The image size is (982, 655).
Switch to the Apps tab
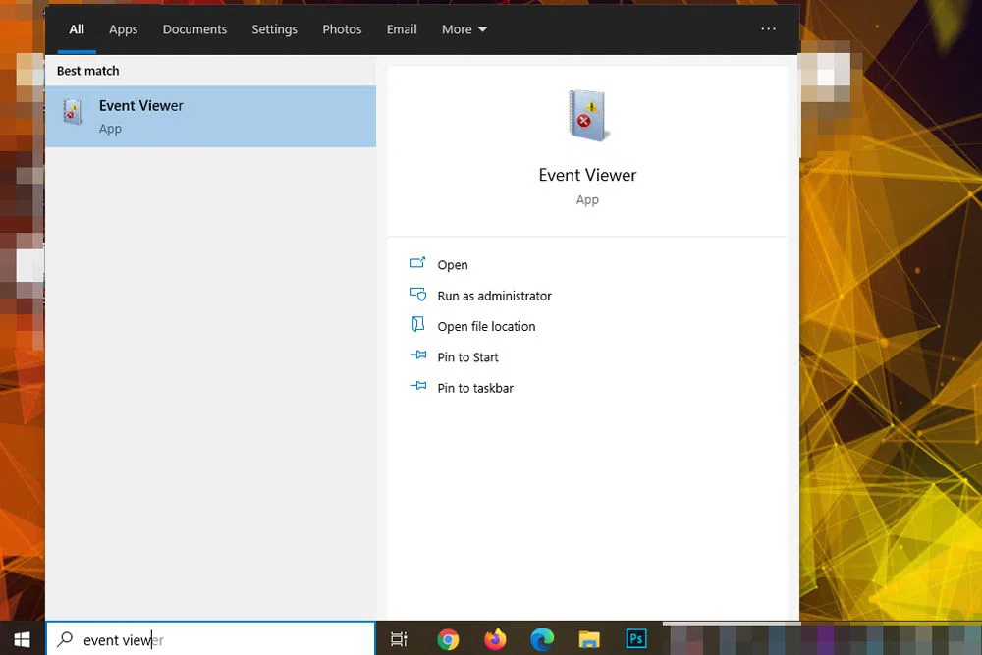tap(123, 29)
